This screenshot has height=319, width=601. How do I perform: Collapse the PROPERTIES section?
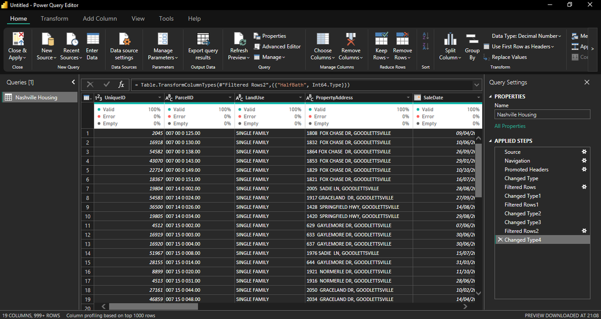pos(490,96)
